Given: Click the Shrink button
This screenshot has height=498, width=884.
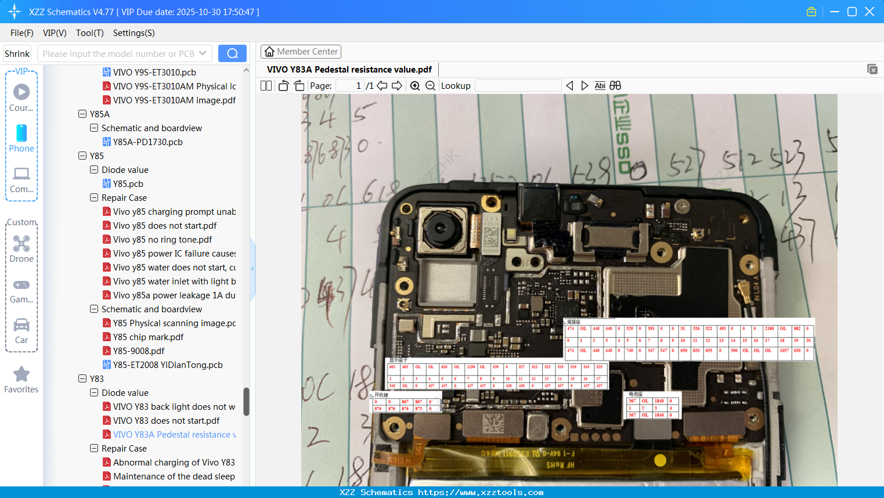Looking at the screenshot, I should tap(17, 53).
